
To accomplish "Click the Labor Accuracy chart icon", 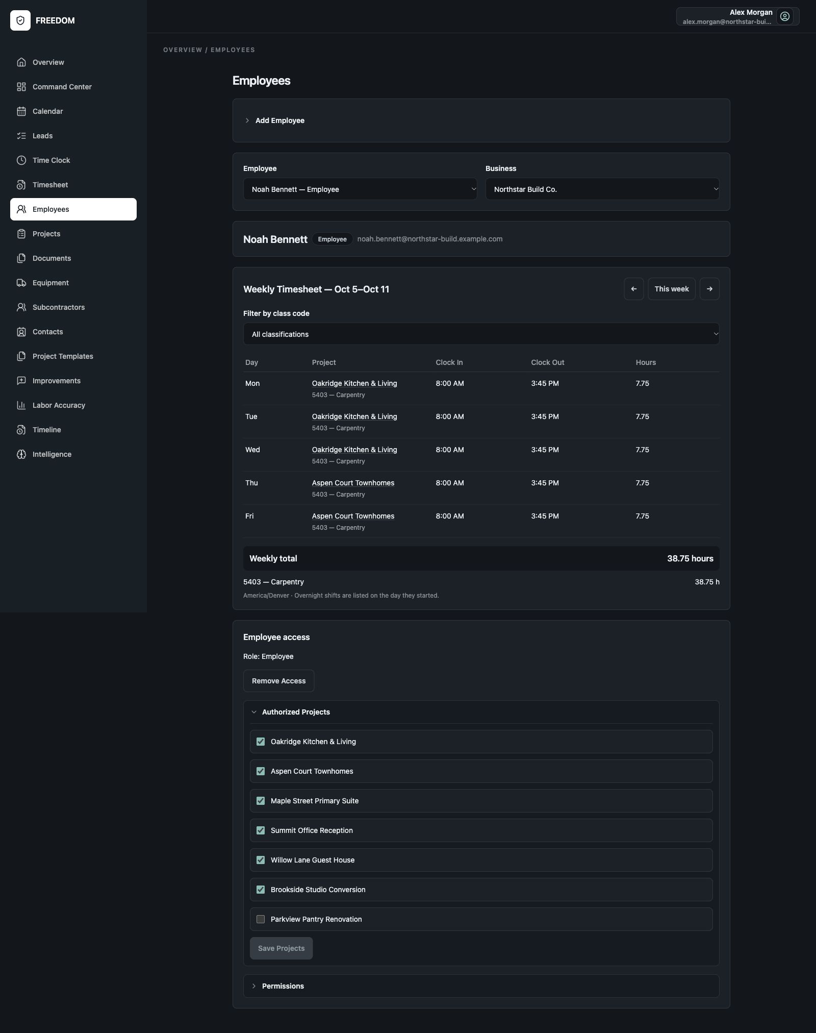I will pyautogui.click(x=21, y=405).
